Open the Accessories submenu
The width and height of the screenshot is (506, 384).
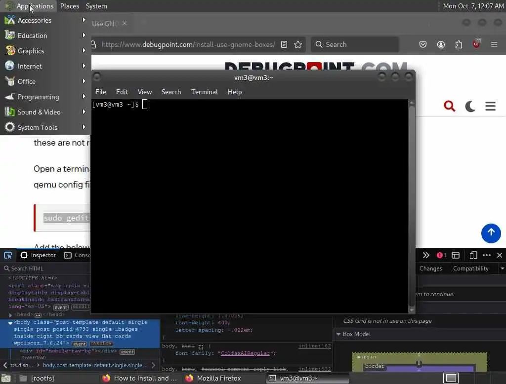tap(45, 20)
